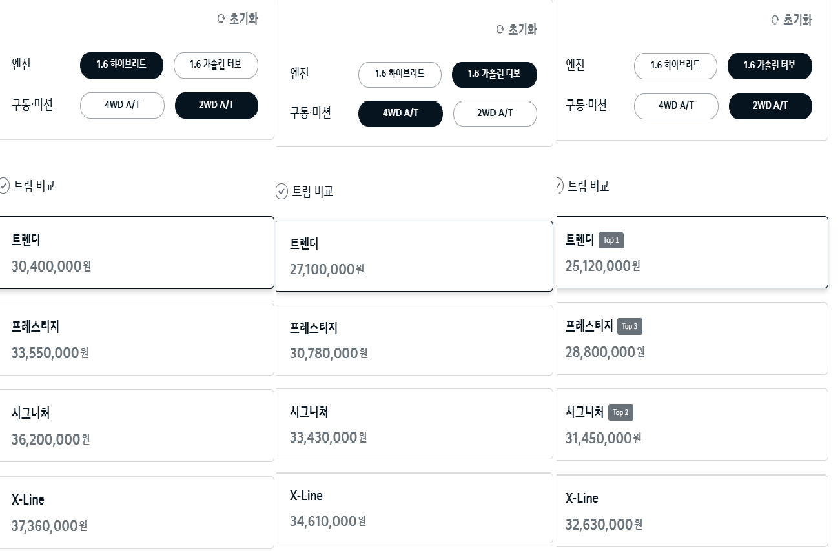The image size is (840, 551).
Task: Select 1.6 가솔린 터보 engine in the left panel
Action: 216,65
